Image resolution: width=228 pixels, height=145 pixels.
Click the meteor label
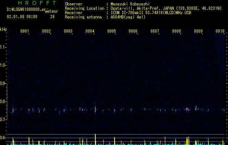tap(51, 11)
